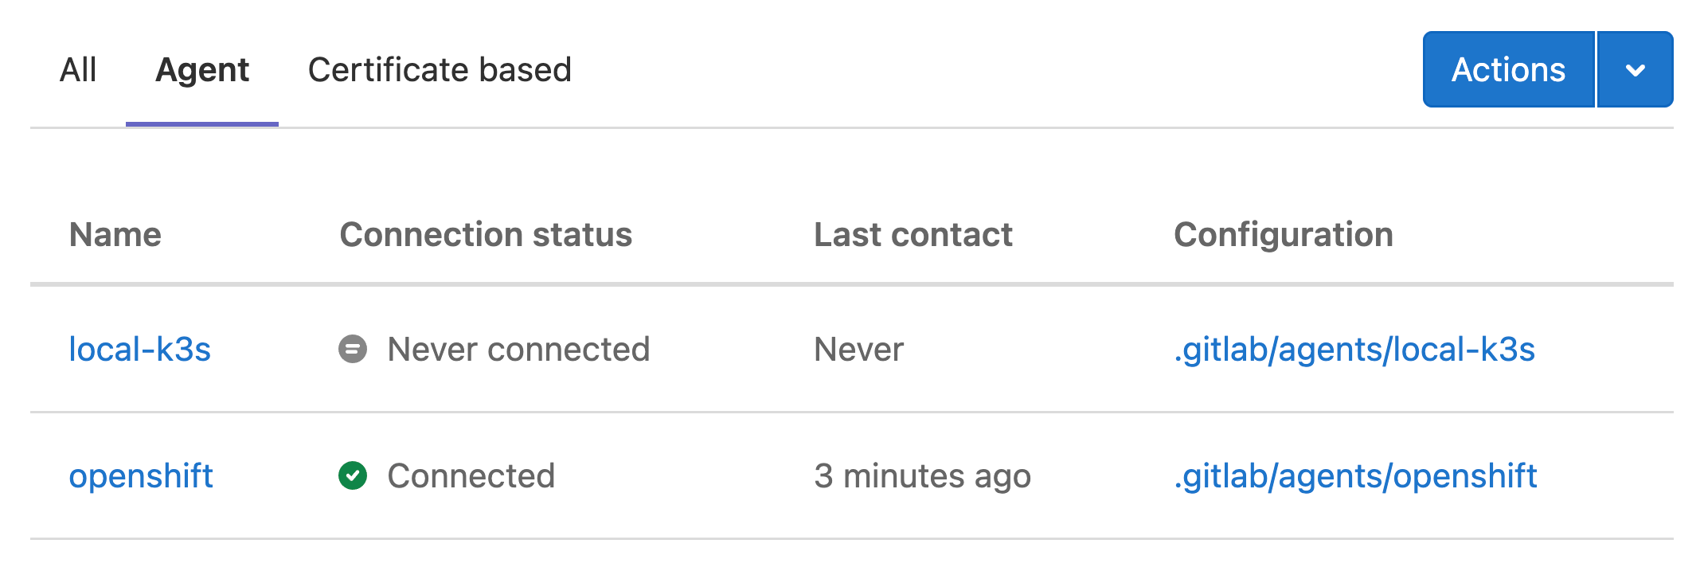Click the Never connected status text
Screen dimensions: 1704x575
coord(518,350)
